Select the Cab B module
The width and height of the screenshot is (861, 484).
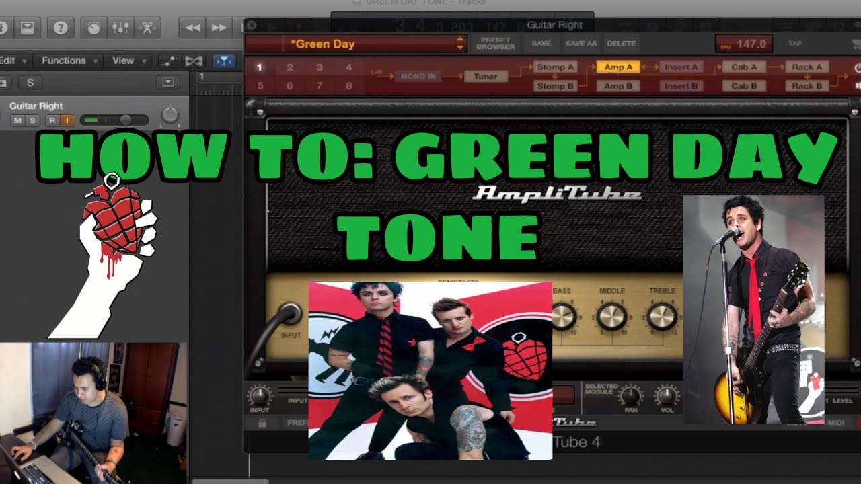(x=745, y=86)
